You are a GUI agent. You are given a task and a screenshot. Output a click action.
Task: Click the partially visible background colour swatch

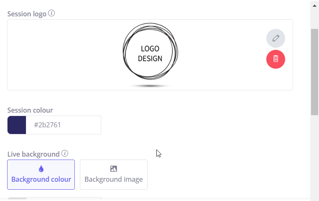(x=17, y=198)
